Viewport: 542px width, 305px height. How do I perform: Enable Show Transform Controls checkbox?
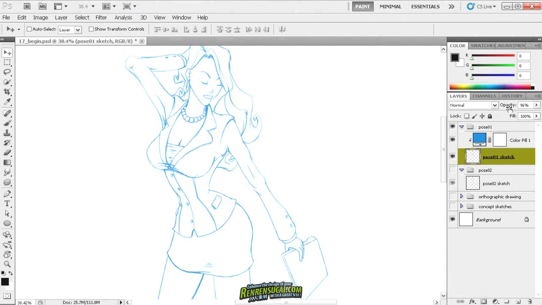[91, 29]
